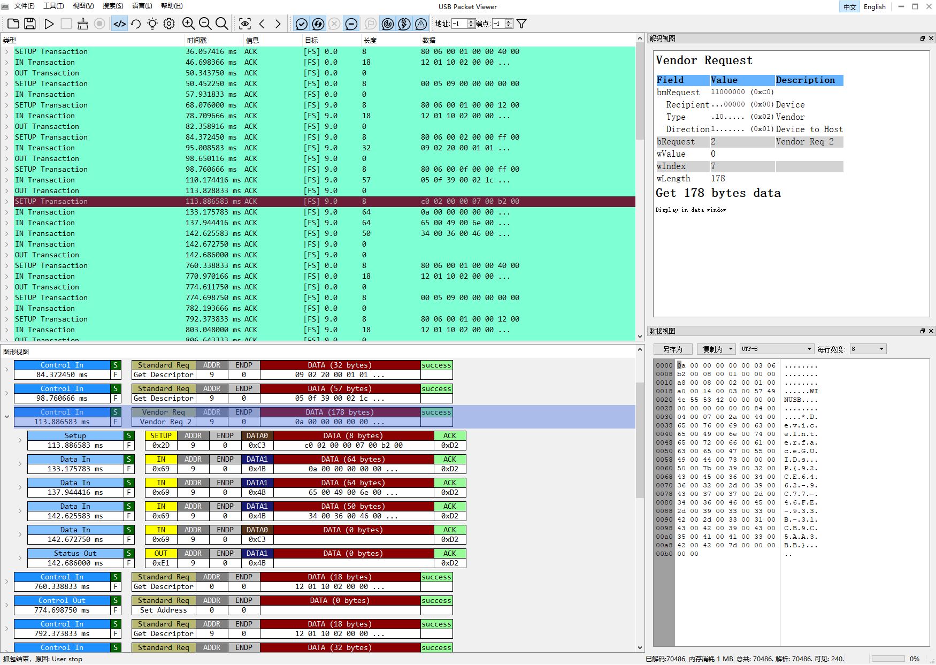Toggle the warning triangle filter icon
The image size is (936, 665).
[x=421, y=24]
